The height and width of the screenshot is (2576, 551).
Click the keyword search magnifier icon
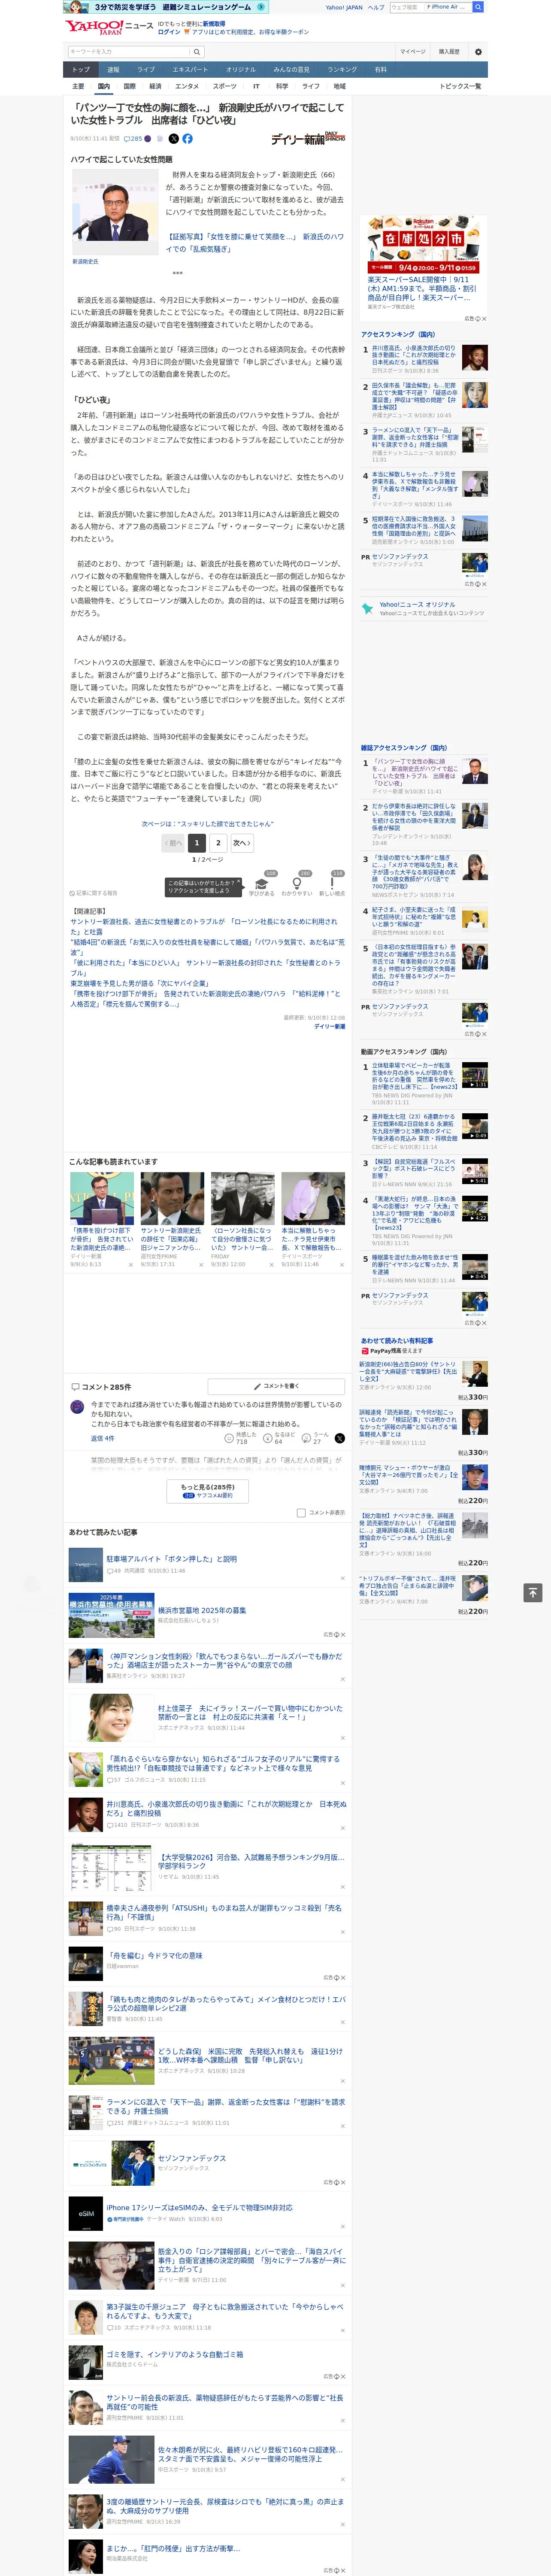click(x=197, y=52)
